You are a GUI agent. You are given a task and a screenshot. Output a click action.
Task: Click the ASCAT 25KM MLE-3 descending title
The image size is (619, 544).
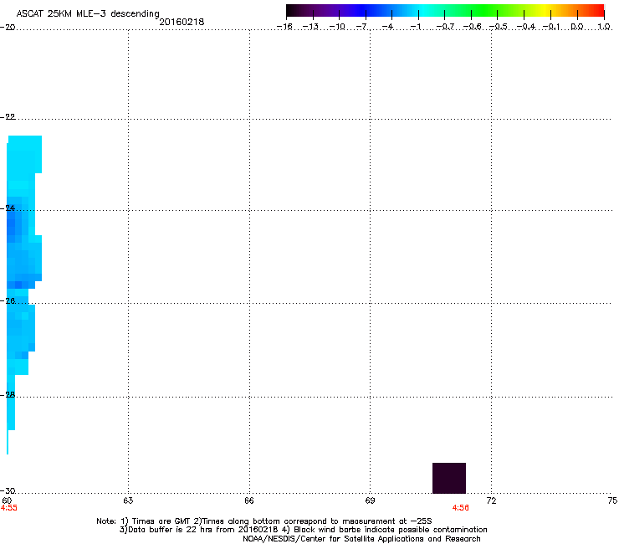point(88,14)
